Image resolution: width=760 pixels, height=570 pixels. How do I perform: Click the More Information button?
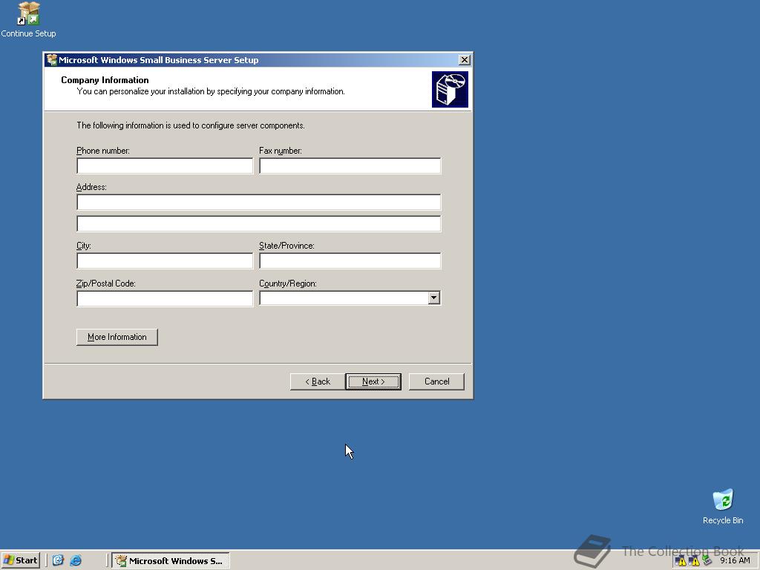point(117,337)
